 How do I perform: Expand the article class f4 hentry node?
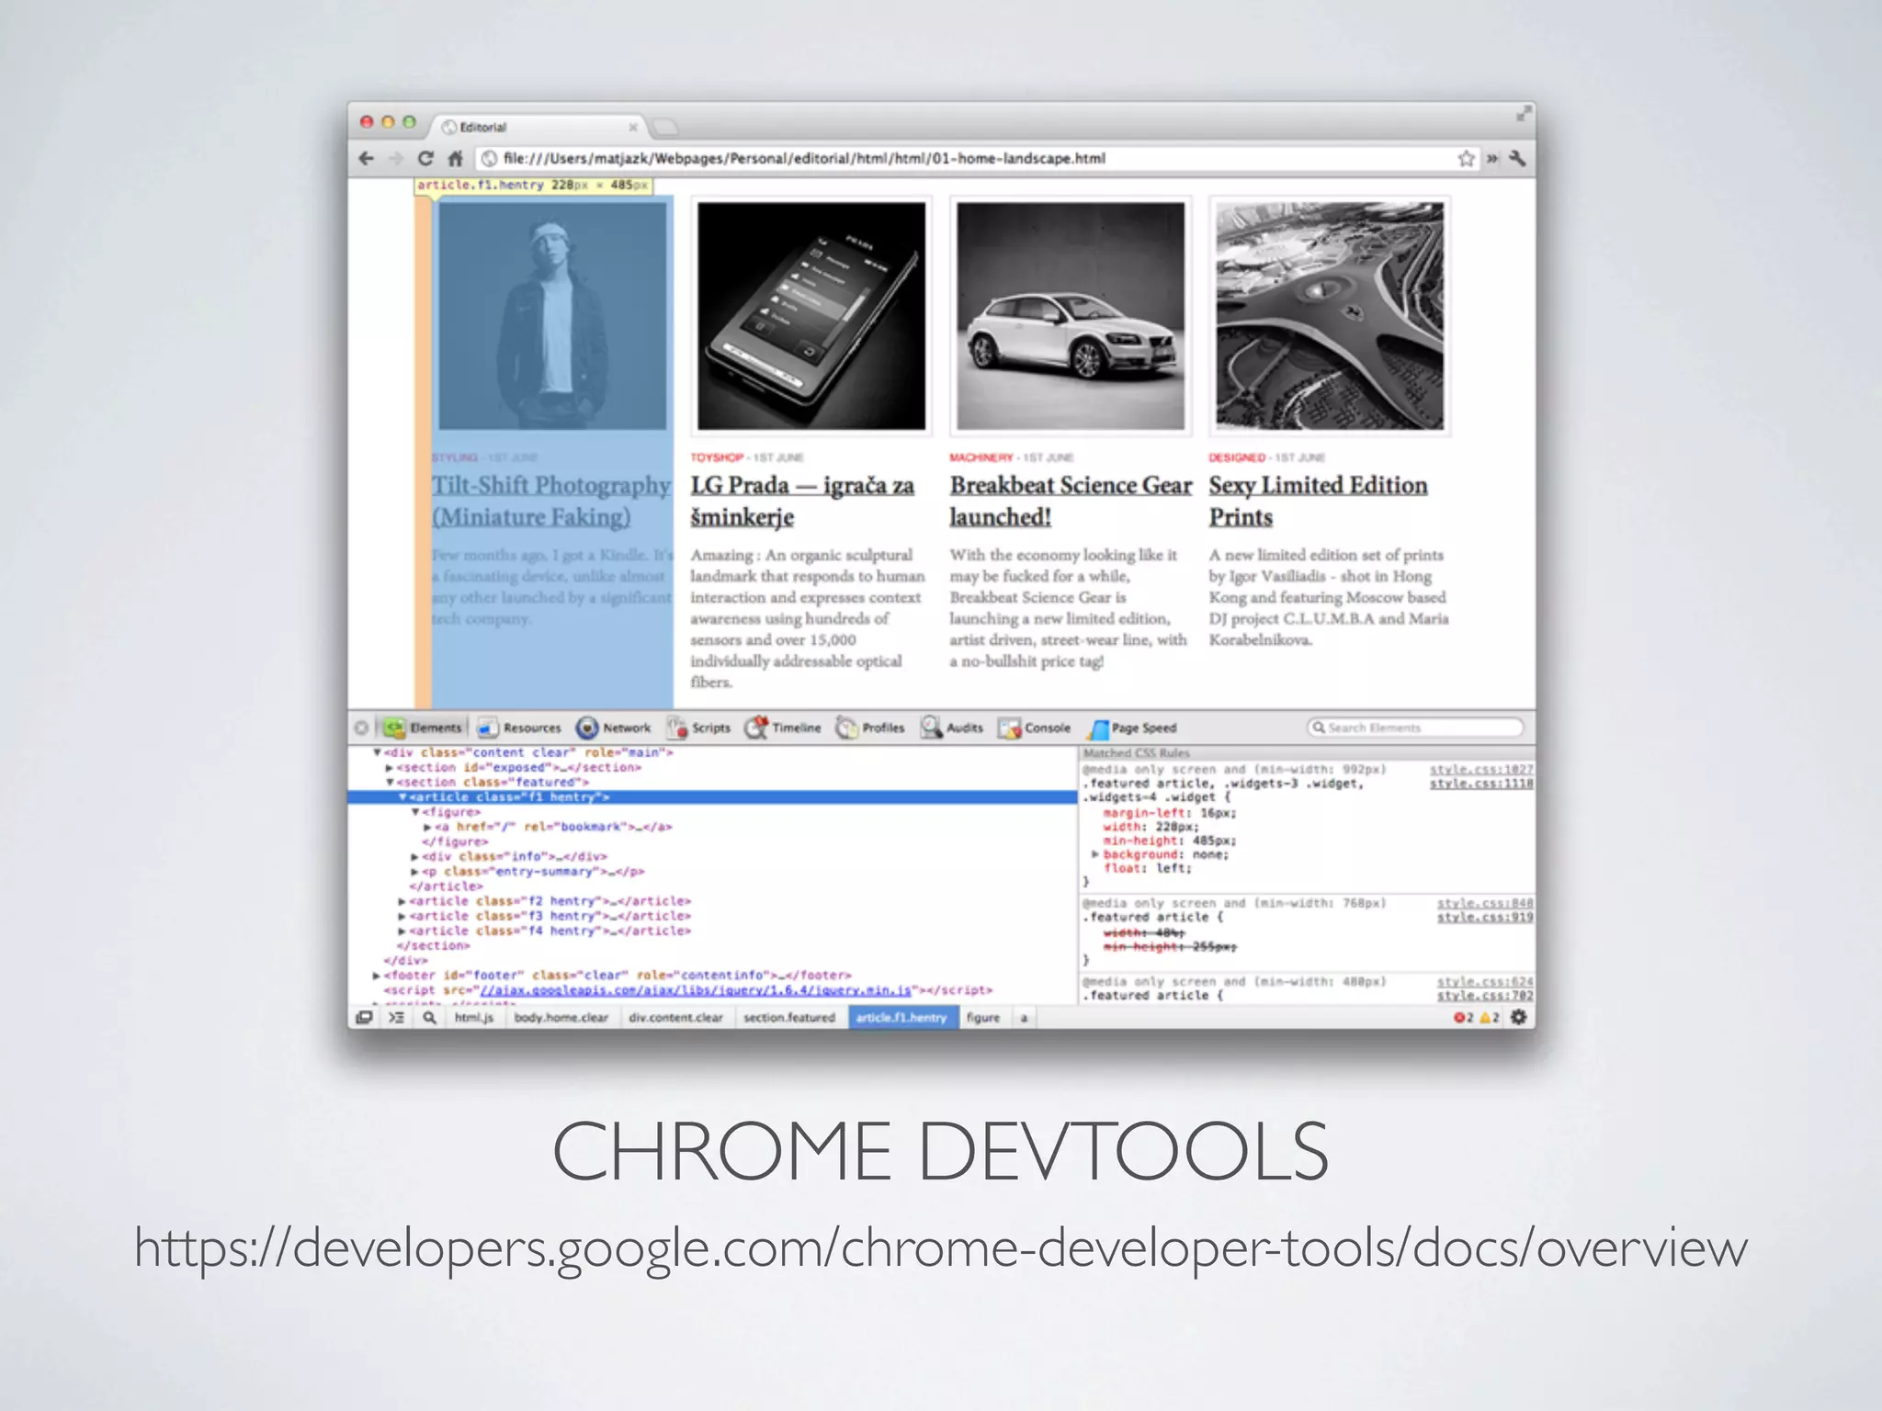coord(402,931)
